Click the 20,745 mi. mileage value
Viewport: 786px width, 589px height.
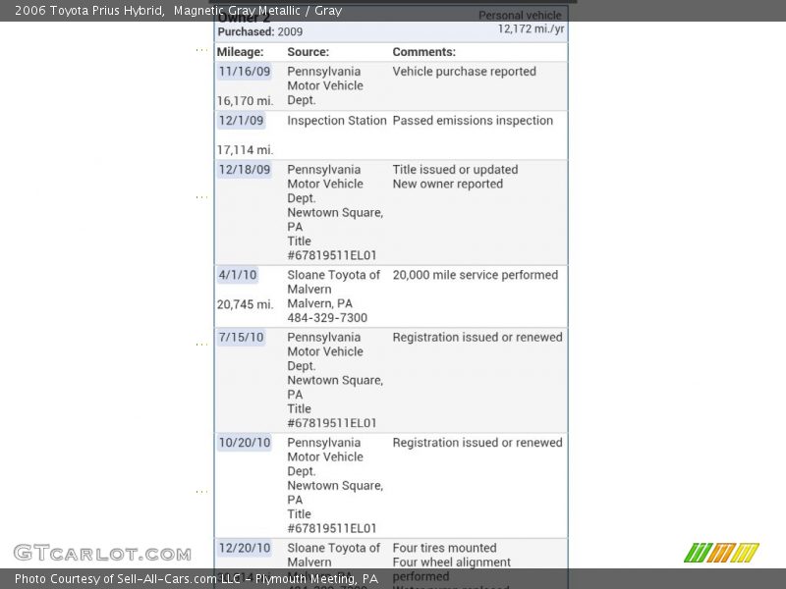click(245, 304)
